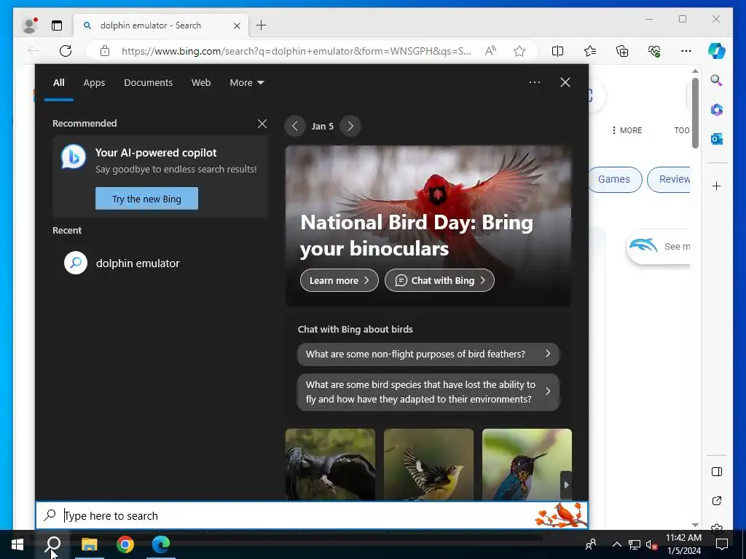
Task: Open MORE menu on Bing page
Action: [627, 130]
